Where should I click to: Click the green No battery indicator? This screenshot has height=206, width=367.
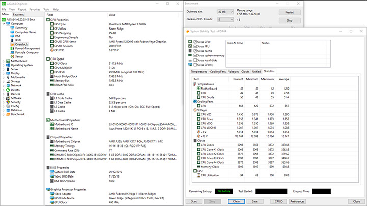click(224, 191)
